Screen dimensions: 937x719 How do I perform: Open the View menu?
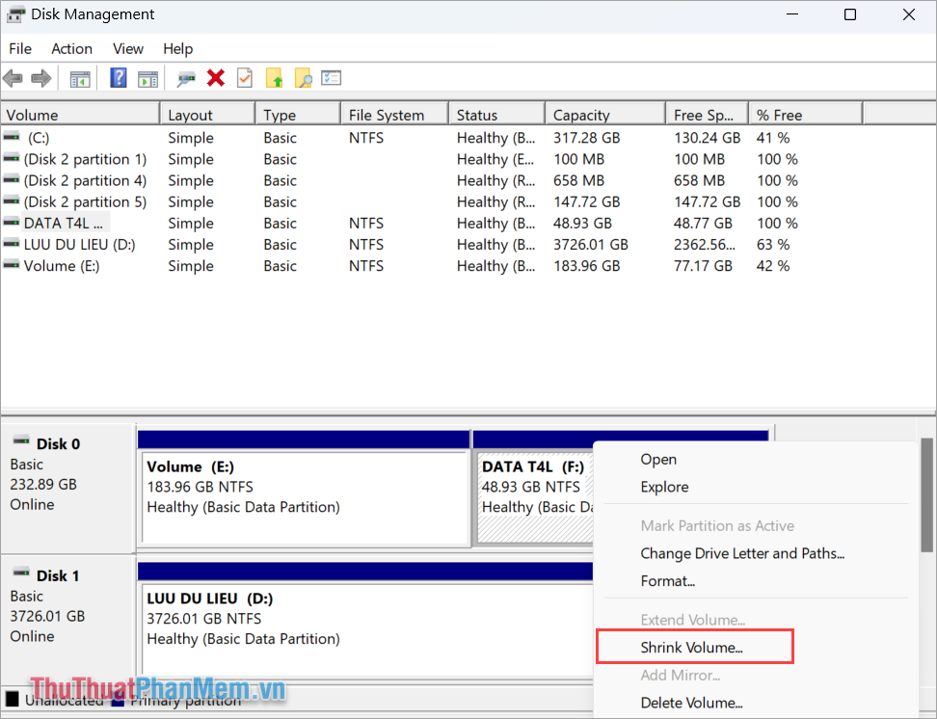[128, 48]
